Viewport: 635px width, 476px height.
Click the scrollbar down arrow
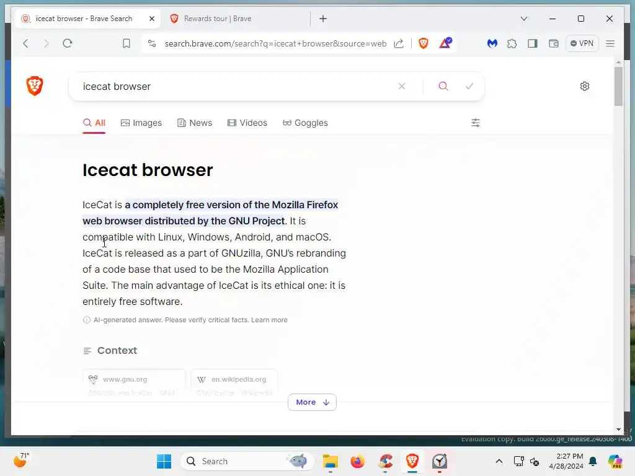[618, 430]
